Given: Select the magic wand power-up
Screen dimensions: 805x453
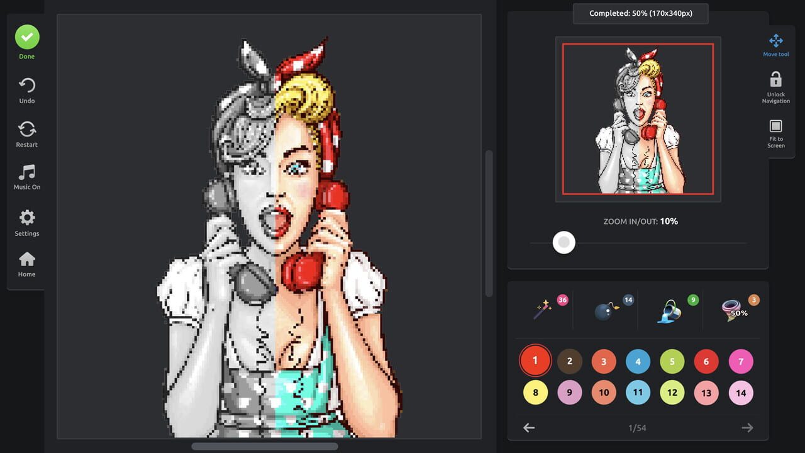Looking at the screenshot, I should [543, 309].
